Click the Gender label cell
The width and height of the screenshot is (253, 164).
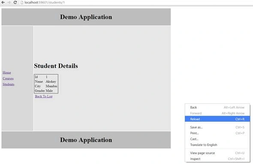[x=40, y=91]
